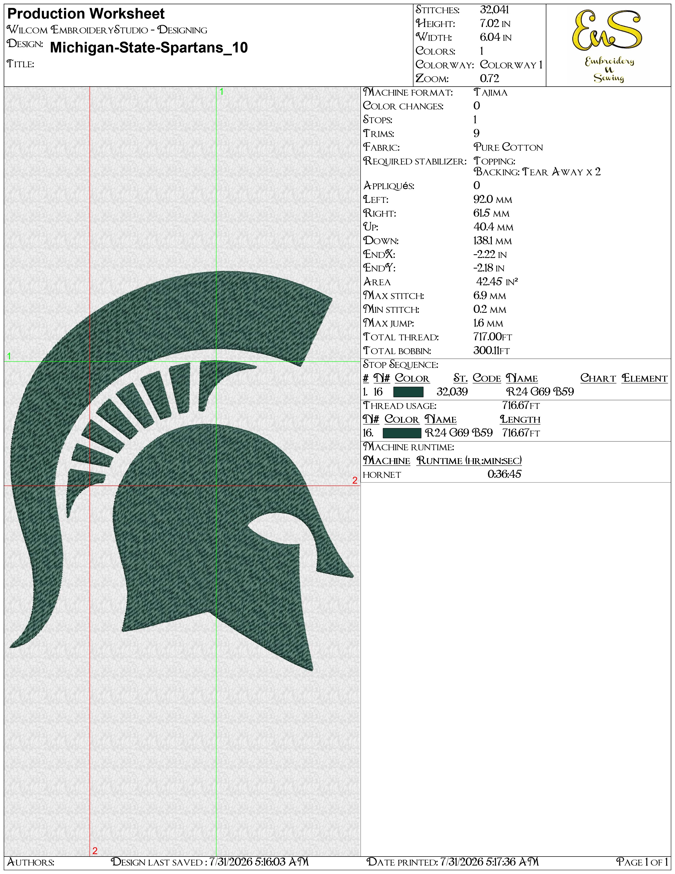This screenshot has width=675, height=874.
Task: Click the 'Length' column header
Action: 520,420
